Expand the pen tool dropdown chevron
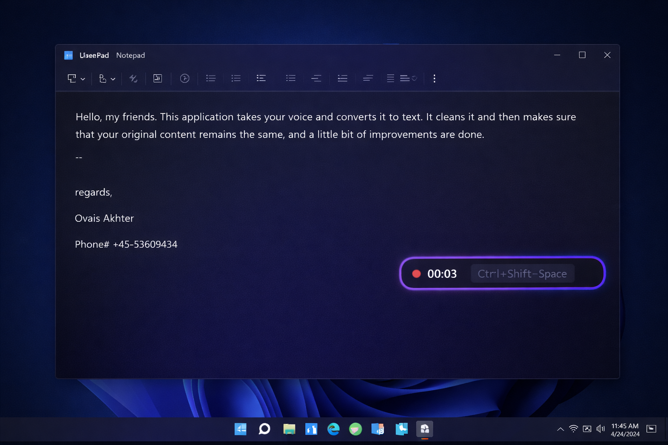Screen dimensions: 668x445 (113, 79)
